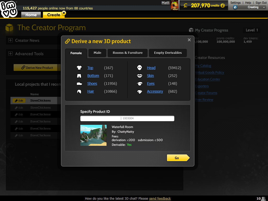268x201 pixels.
Task: Open the Shoes category link
Action: [92, 83]
